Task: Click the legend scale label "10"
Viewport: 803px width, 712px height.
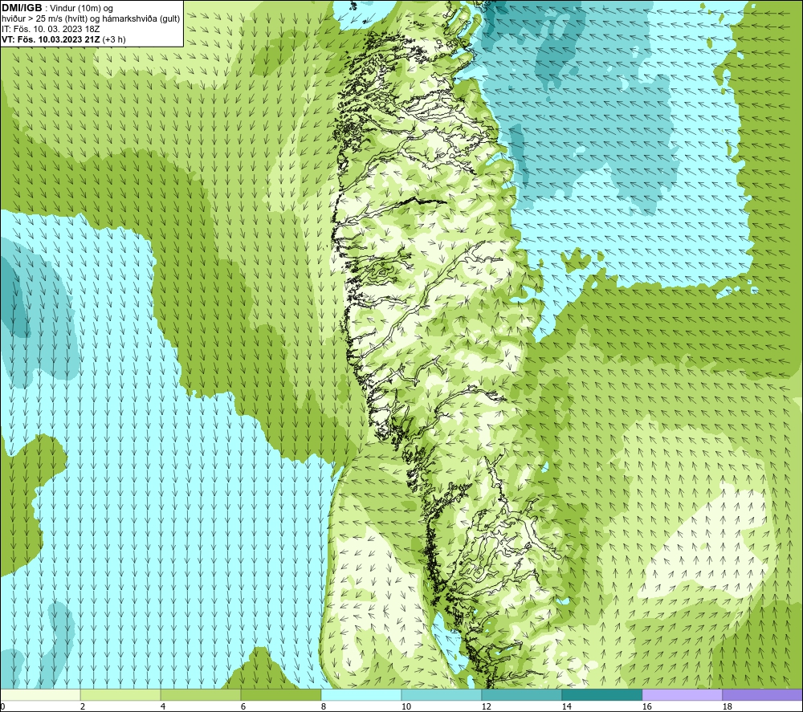Action: click(x=406, y=706)
